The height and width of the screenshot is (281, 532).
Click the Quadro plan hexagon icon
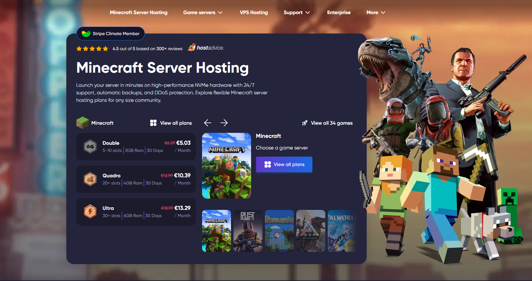point(90,179)
